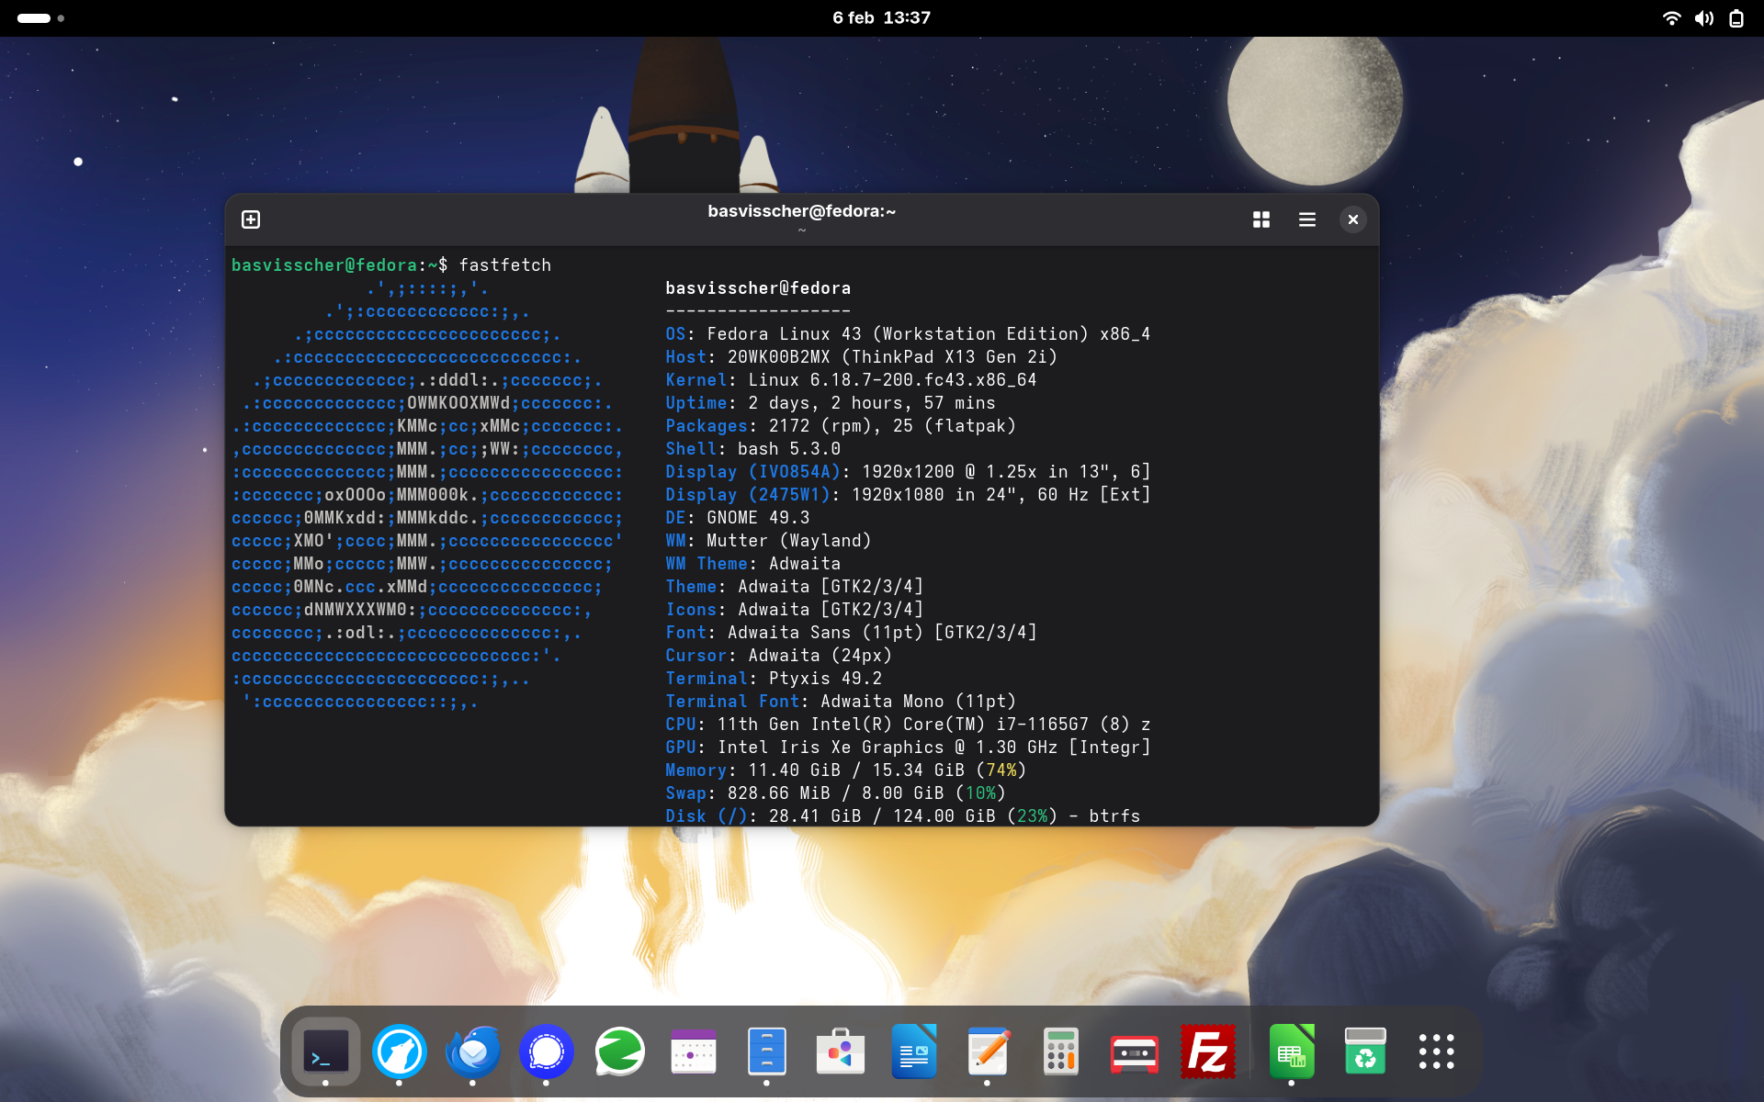Open LibreOffice Writer from the dock
The width and height of the screenshot is (1764, 1102).
tap(914, 1051)
